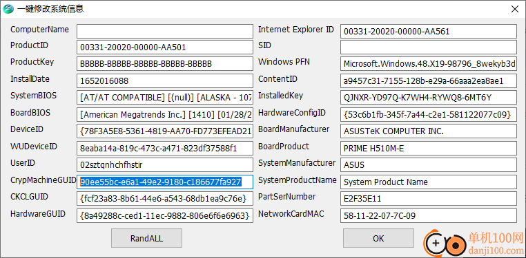The image size is (526, 258).
Task: Click the SystemProductName label
Action: [x=298, y=180]
